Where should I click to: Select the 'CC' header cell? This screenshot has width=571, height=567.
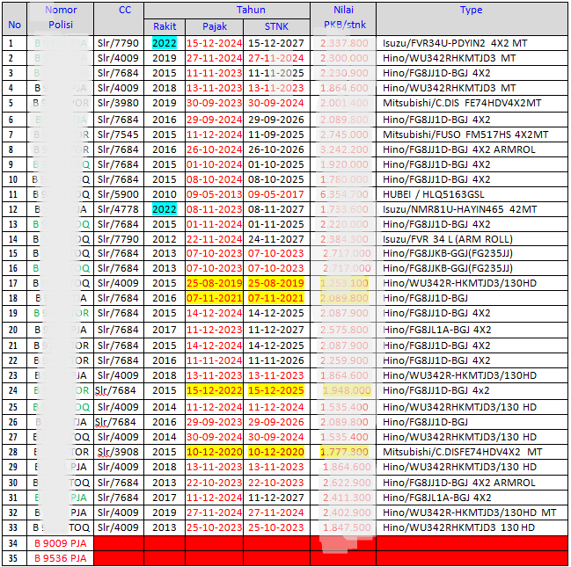pyautogui.click(x=118, y=10)
